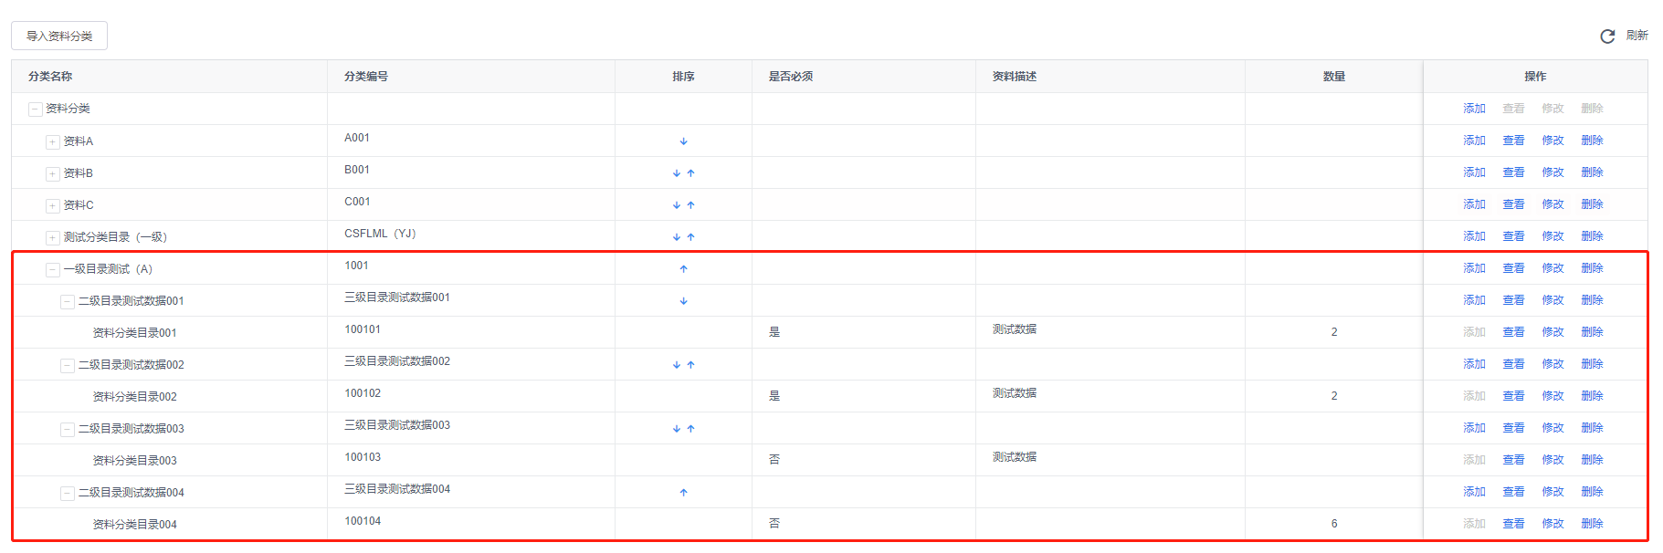Viewport: 1663px width, 553px height.
Task: Expand the 资料A tree node
Action: (x=53, y=141)
